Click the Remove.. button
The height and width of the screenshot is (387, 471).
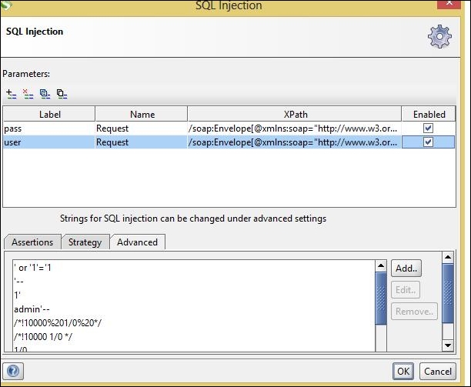pos(414,312)
